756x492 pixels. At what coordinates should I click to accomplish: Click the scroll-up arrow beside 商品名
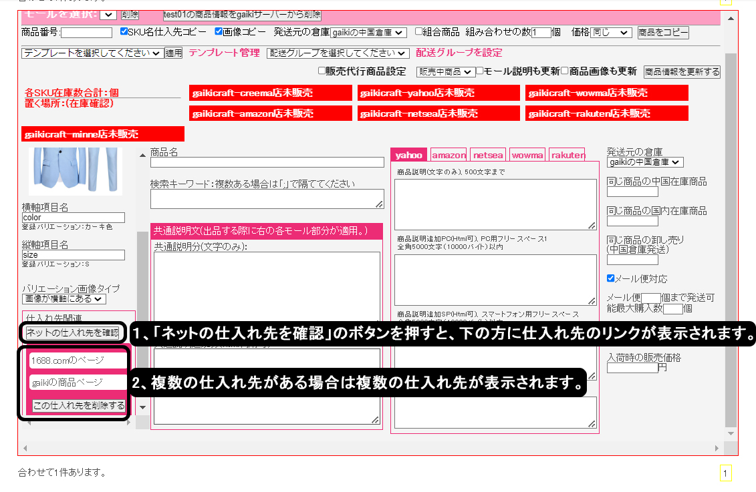tap(142, 156)
